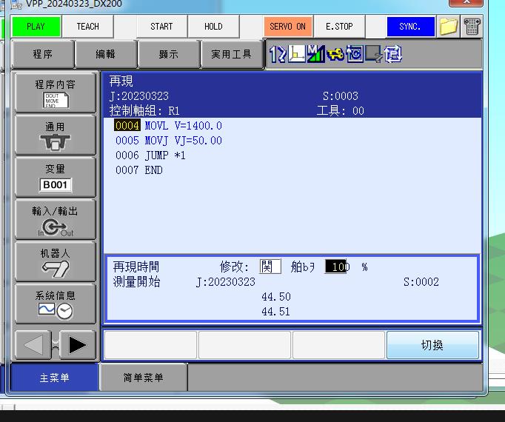Open the 变量 B001 variable menu

point(56,176)
